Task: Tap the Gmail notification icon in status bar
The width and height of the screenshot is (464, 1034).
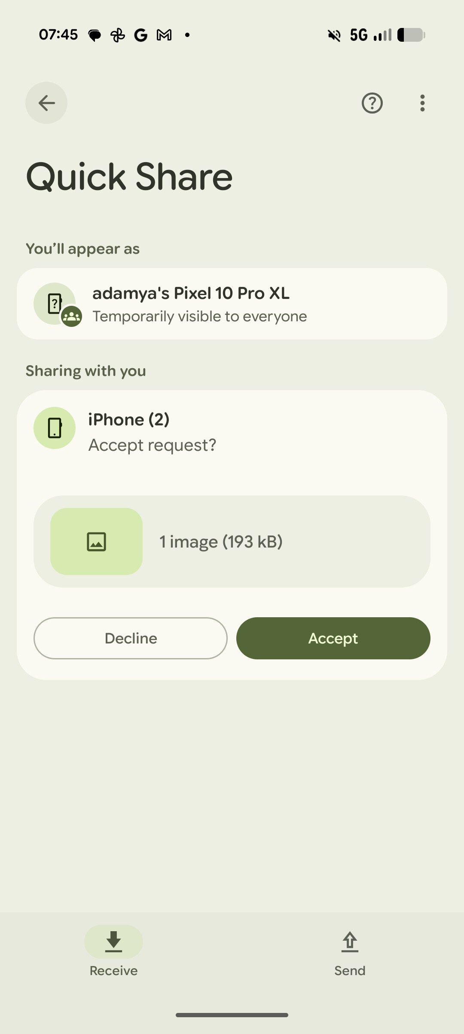Action: click(x=164, y=35)
